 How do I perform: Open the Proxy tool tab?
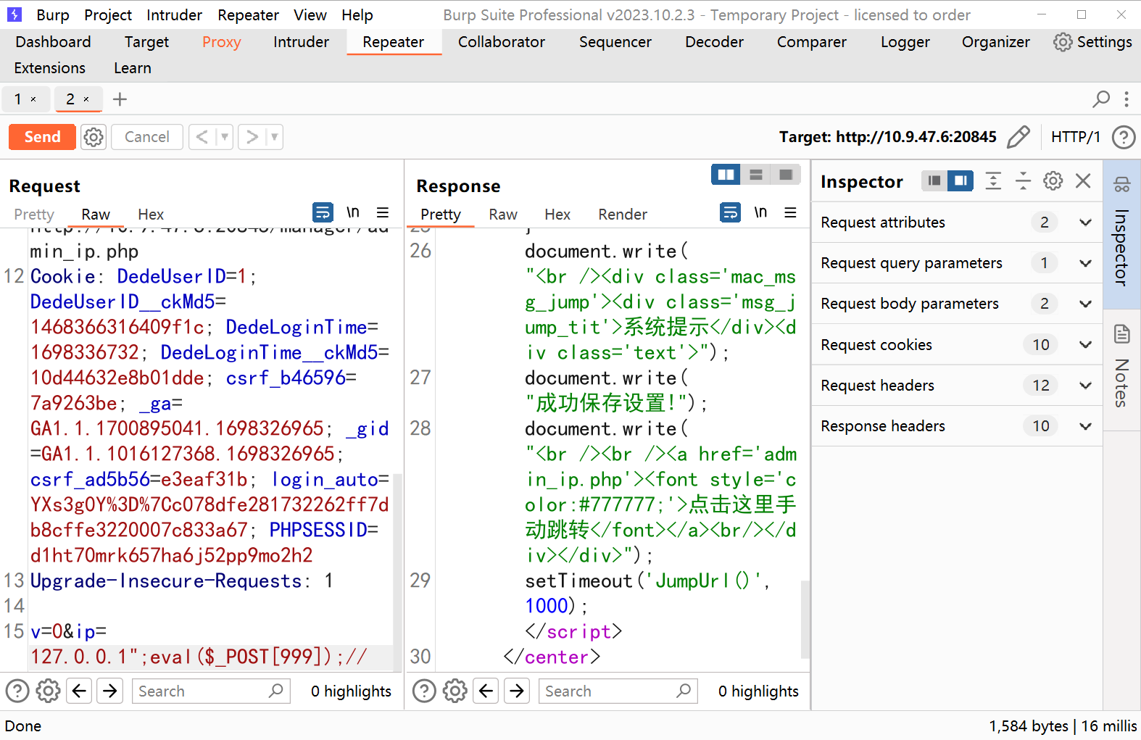coord(221,42)
